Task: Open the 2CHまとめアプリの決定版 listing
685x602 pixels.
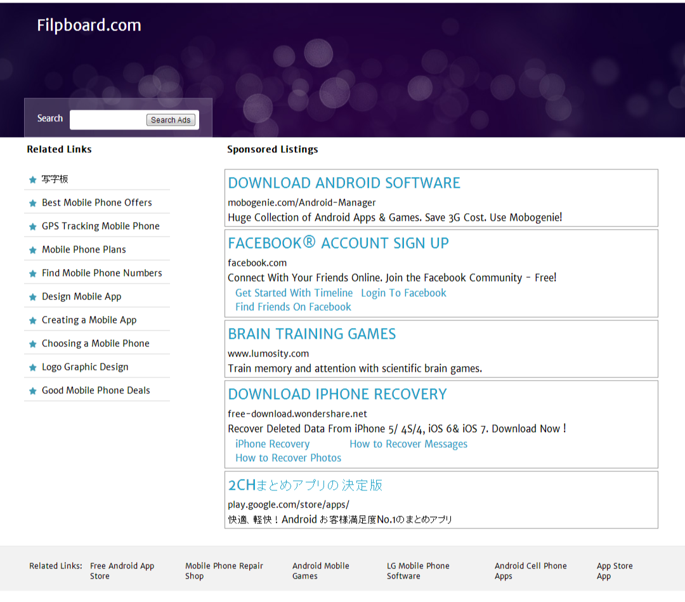Action: tap(305, 485)
